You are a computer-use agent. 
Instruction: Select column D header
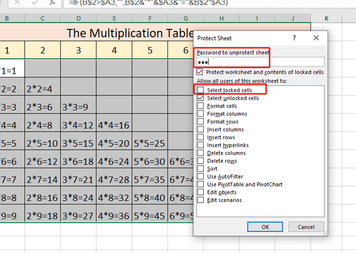click(x=78, y=18)
